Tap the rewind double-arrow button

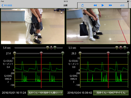click(x=95, y=5)
